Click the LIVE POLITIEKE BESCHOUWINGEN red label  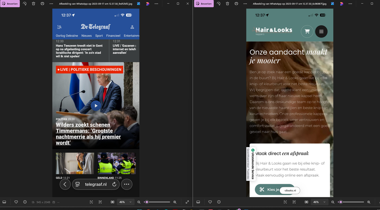coord(89,70)
